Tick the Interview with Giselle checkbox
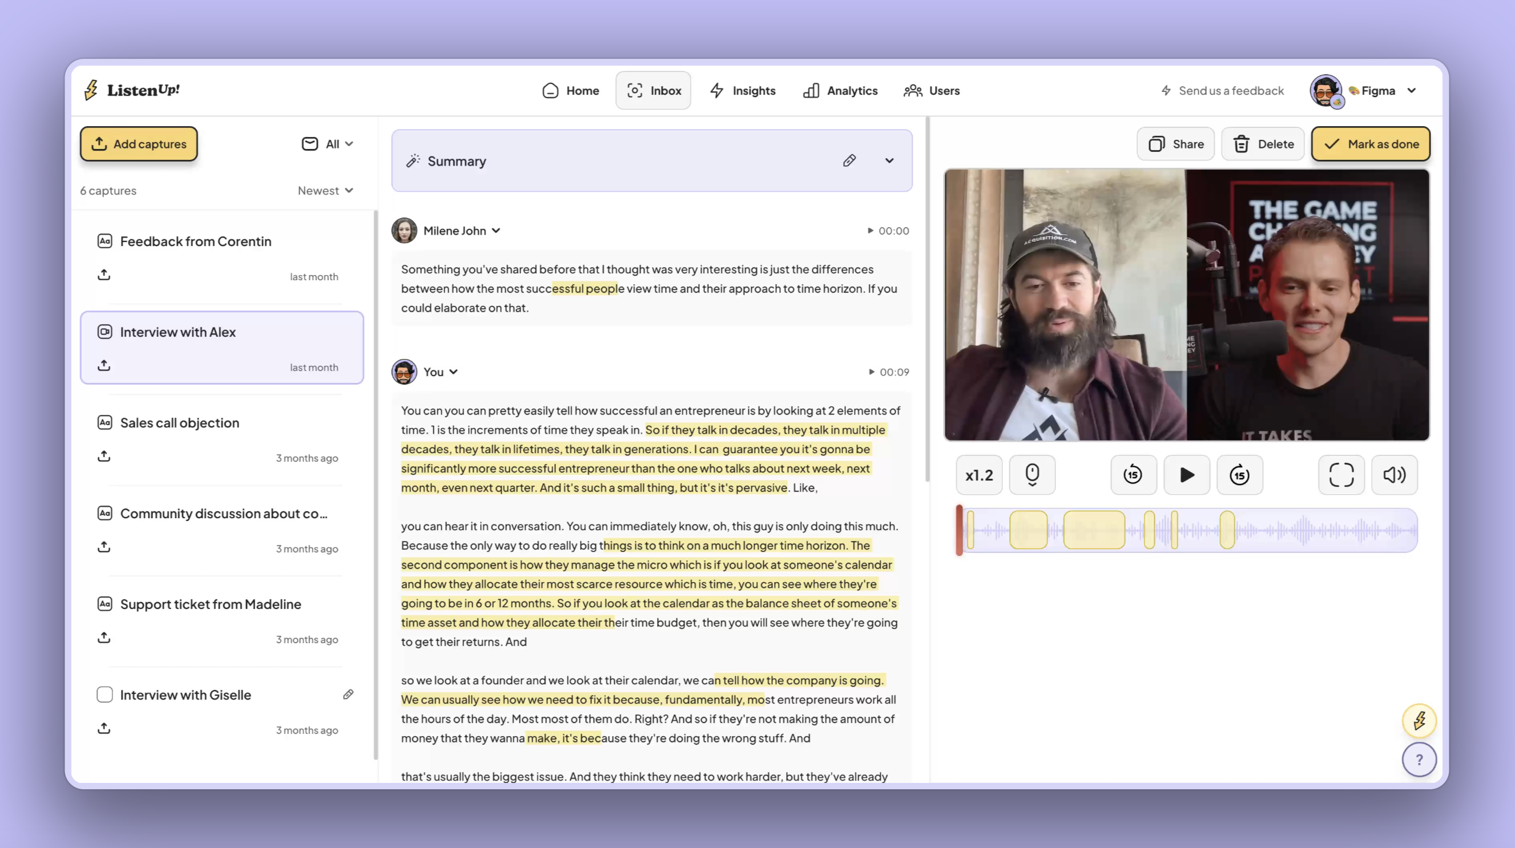Screen dimensions: 1515x848 104,694
